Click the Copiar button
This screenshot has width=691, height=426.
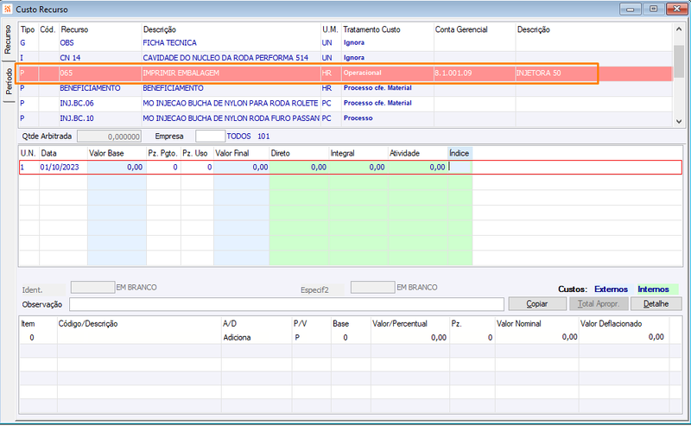537,304
